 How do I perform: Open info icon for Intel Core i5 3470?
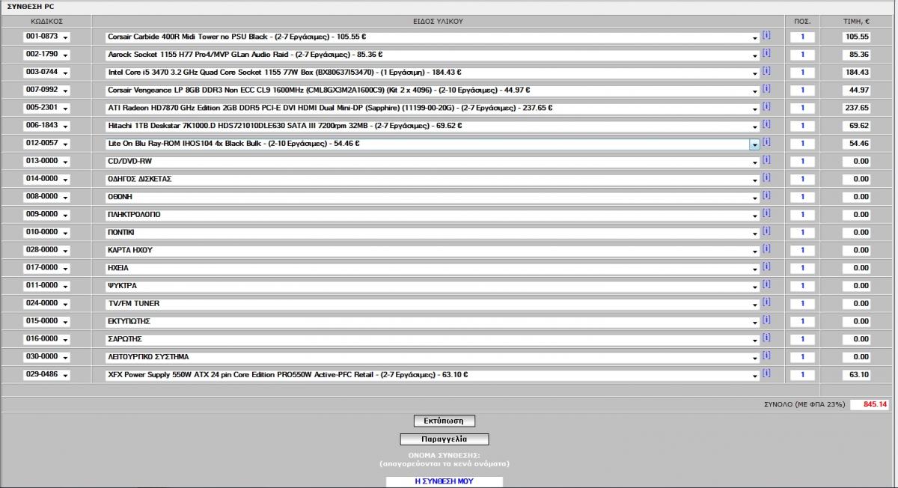(x=766, y=71)
